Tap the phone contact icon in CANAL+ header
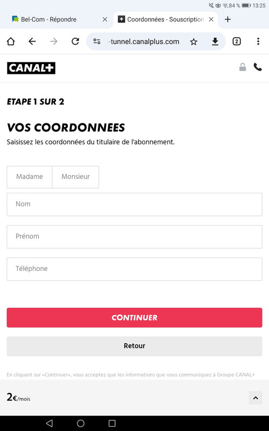Image resolution: width=269 pixels, height=431 pixels. pyautogui.click(x=258, y=67)
